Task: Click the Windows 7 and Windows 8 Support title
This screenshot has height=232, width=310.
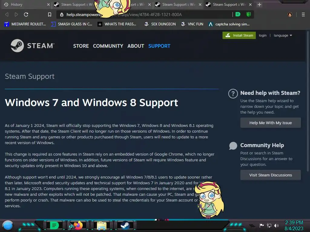Action: point(91,103)
